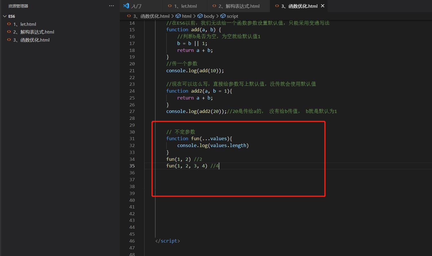
Task: Click the HTML file icon in the breadcrumb
Action: tap(129, 16)
